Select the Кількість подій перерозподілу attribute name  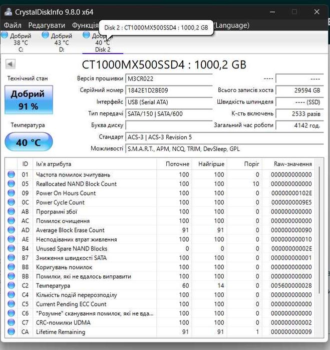(x=77, y=295)
